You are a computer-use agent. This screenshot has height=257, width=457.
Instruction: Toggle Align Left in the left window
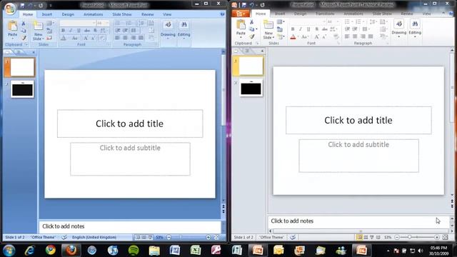click(x=117, y=38)
